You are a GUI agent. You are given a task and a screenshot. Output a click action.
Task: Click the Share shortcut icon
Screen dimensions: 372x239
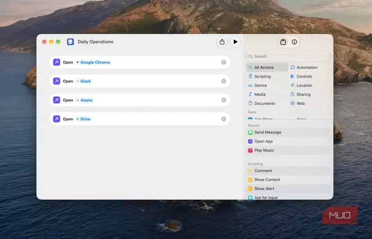pyautogui.click(x=222, y=42)
